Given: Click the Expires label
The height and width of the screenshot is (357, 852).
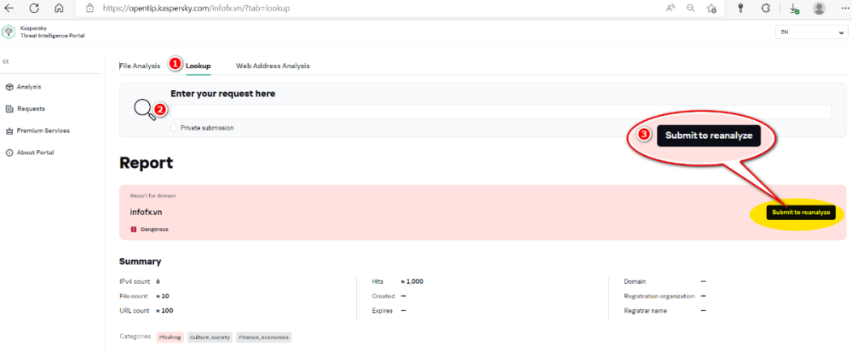Looking at the screenshot, I should click(383, 311).
